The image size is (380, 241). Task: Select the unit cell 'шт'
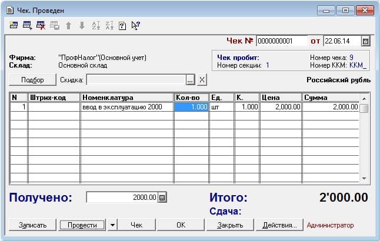(222, 107)
